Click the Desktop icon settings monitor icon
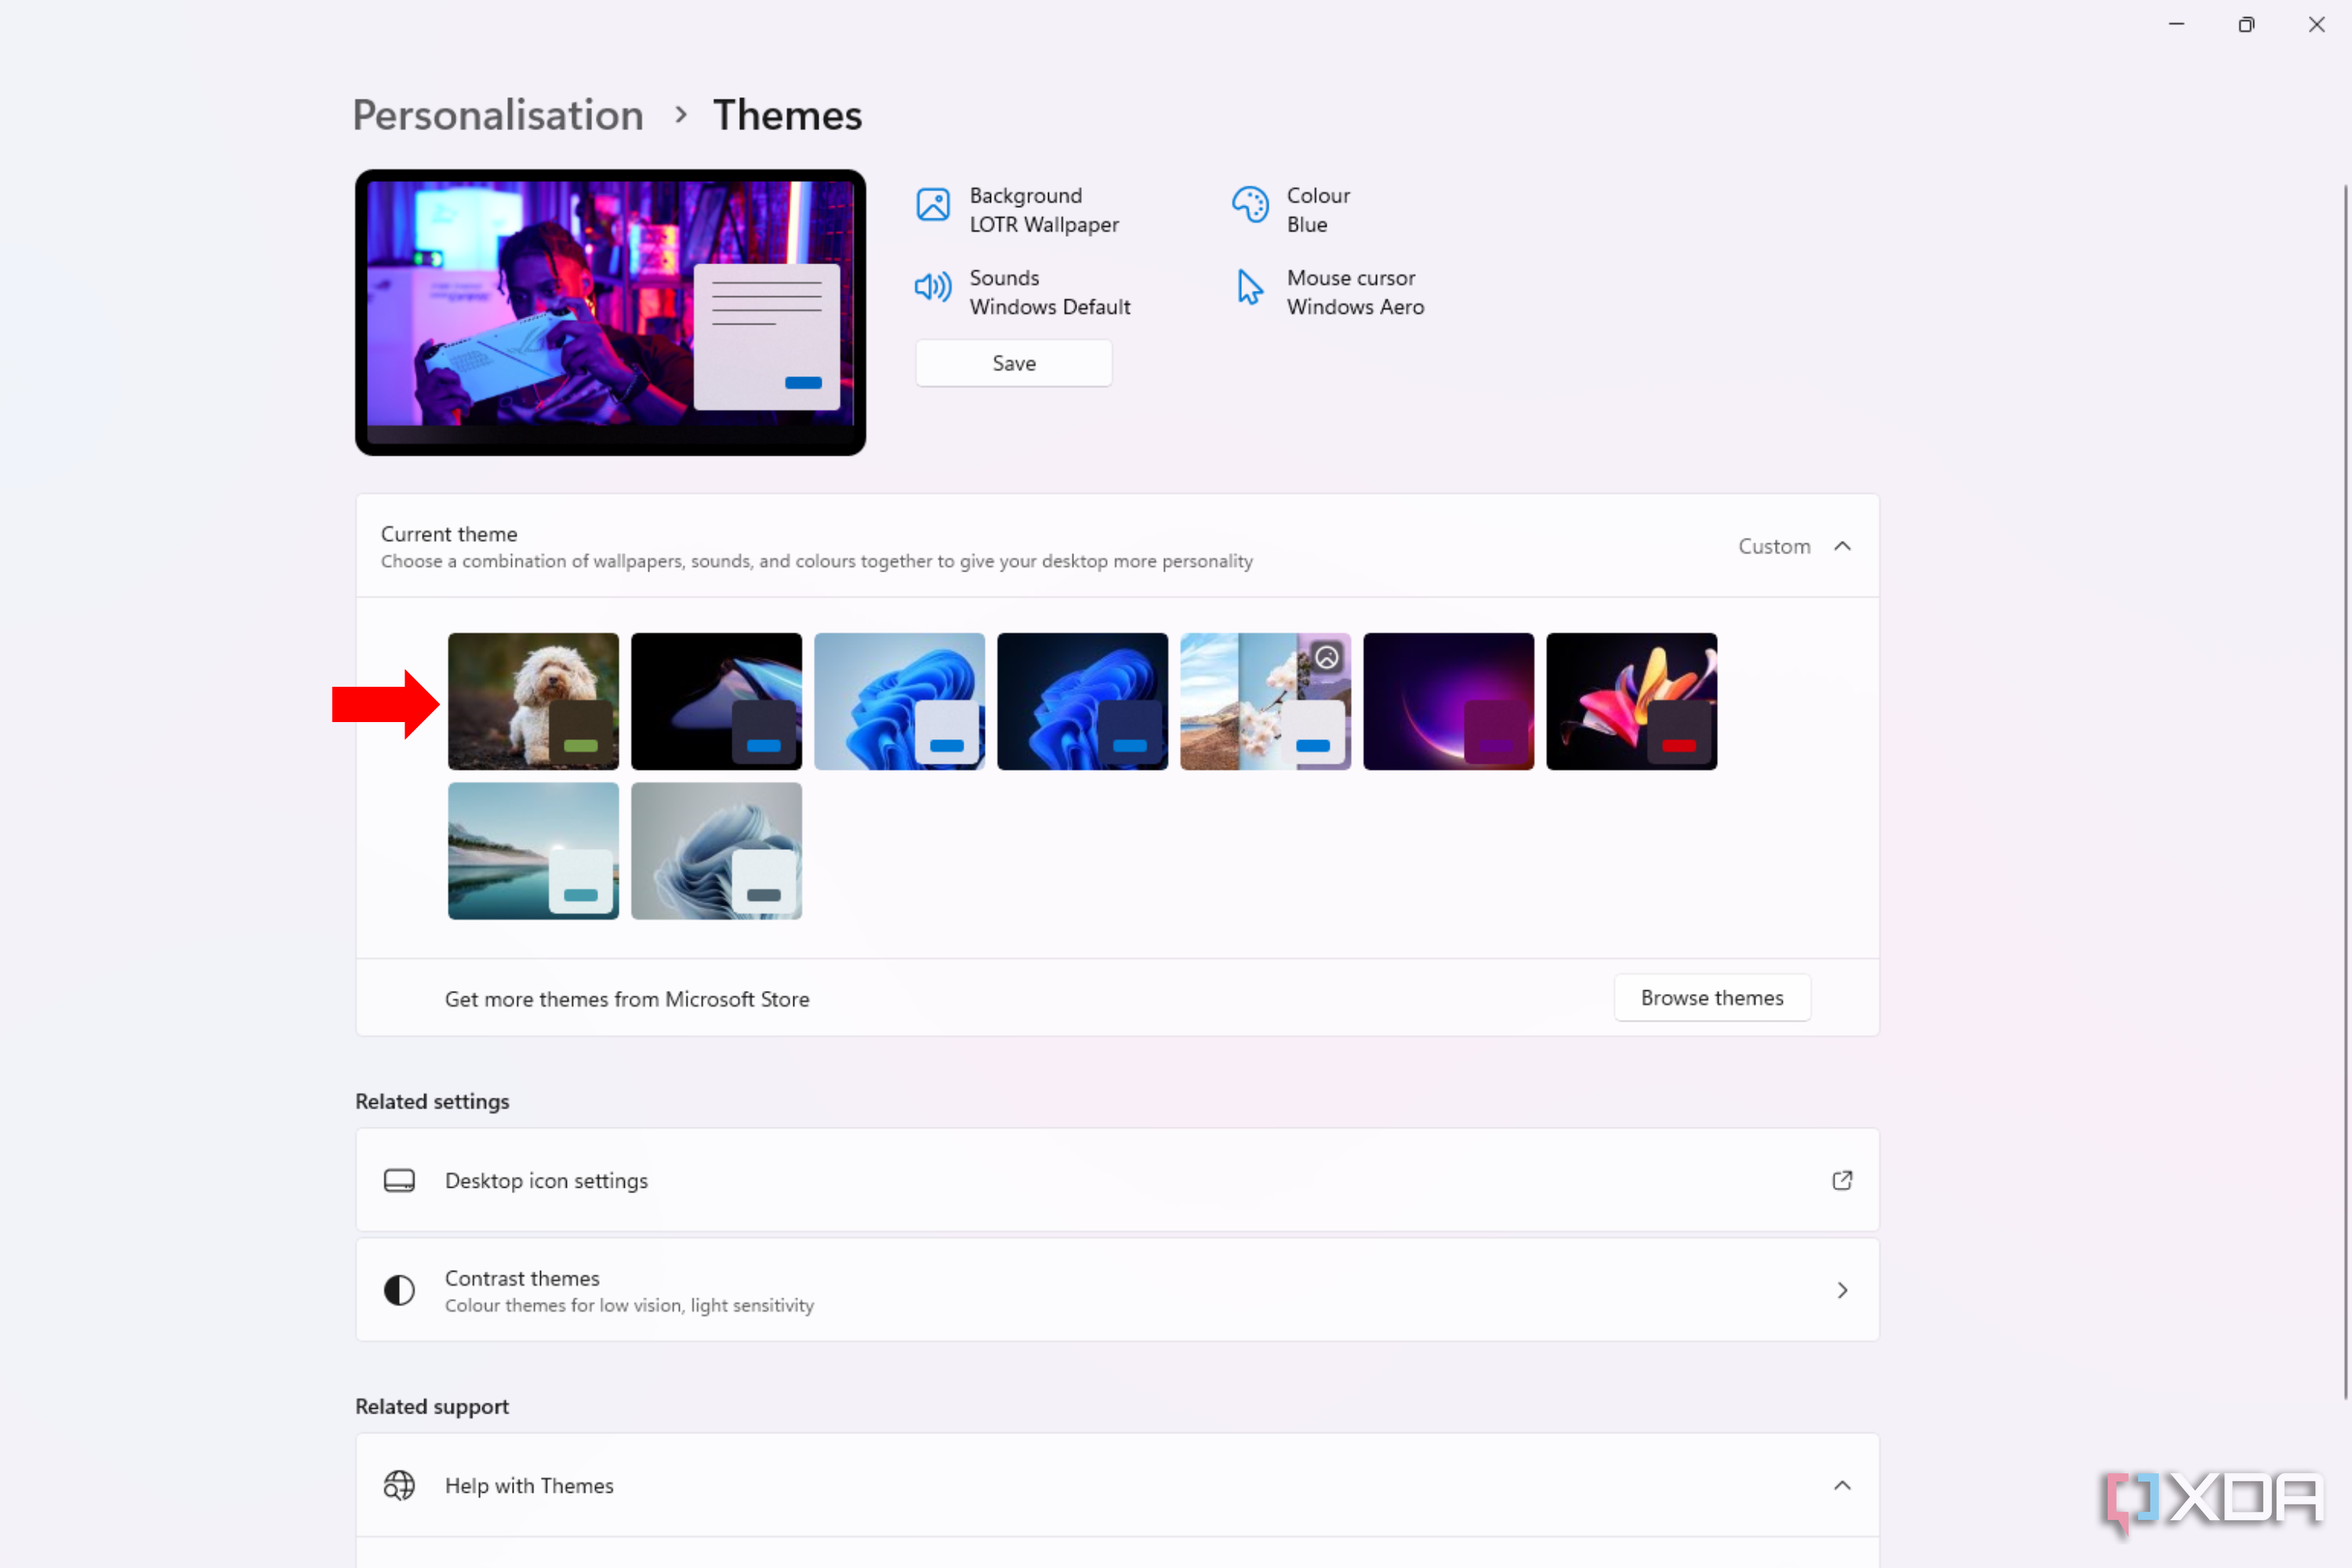The width and height of the screenshot is (2352, 1568). (x=399, y=1180)
